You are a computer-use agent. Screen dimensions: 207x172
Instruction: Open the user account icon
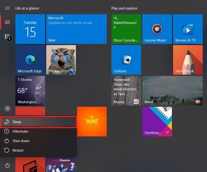point(7,108)
